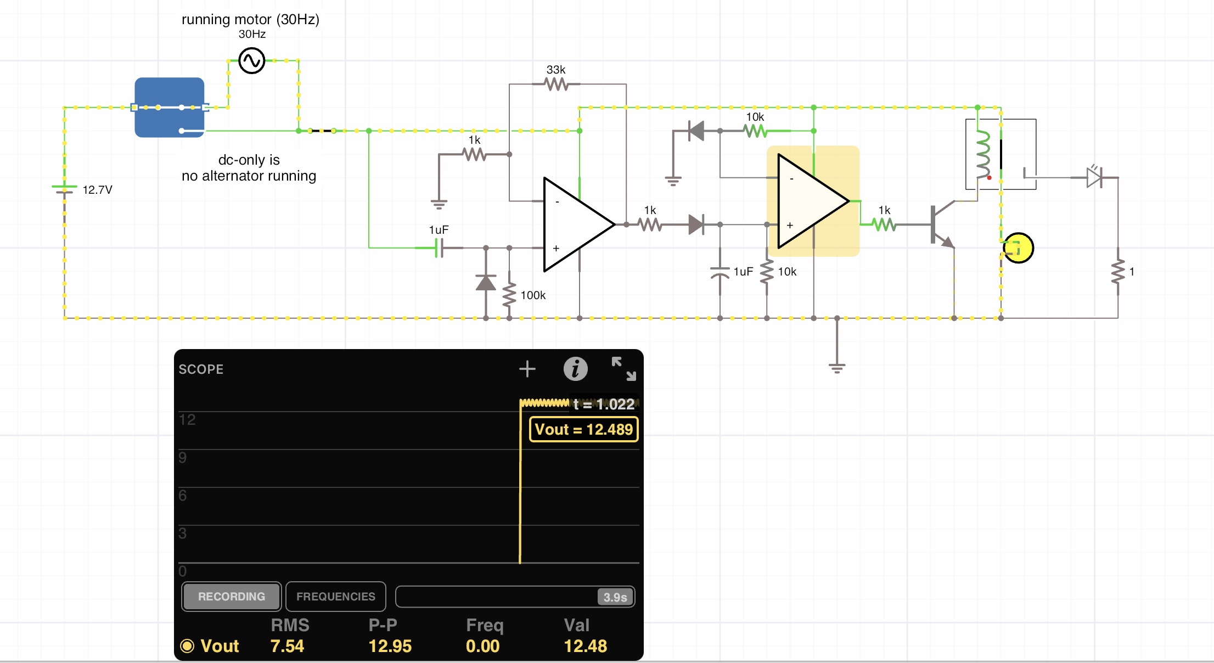Click the 12.7V battery label
The height and width of the screenshot is (663, 1214).
tap(97, 190)
